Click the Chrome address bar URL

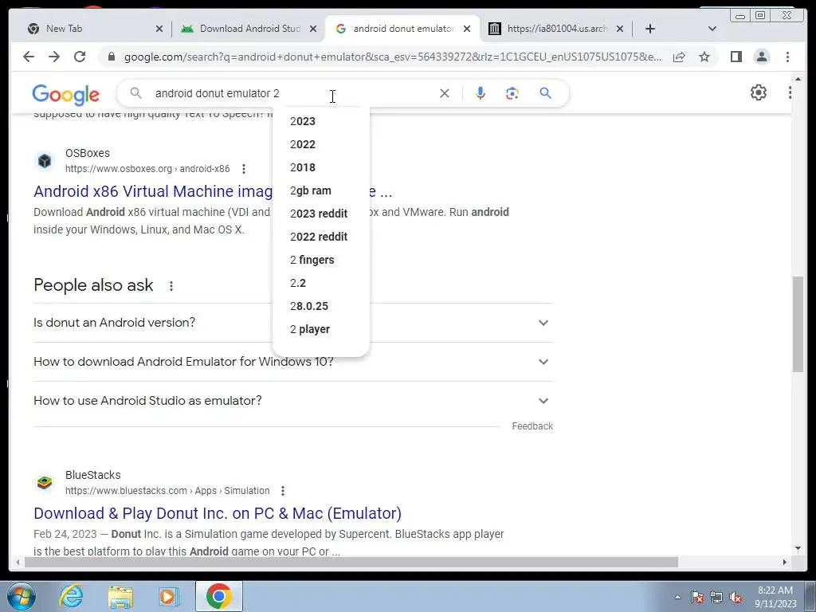[393, 57]
